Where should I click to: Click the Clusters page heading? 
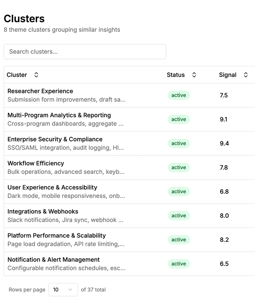tap(24, 19)
